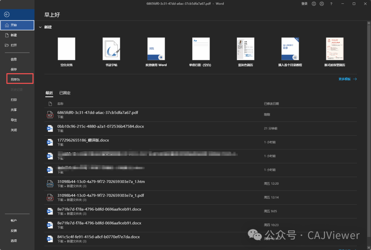Open the 共享 page
The image size is (371, 250).
(x=14, y=110)
